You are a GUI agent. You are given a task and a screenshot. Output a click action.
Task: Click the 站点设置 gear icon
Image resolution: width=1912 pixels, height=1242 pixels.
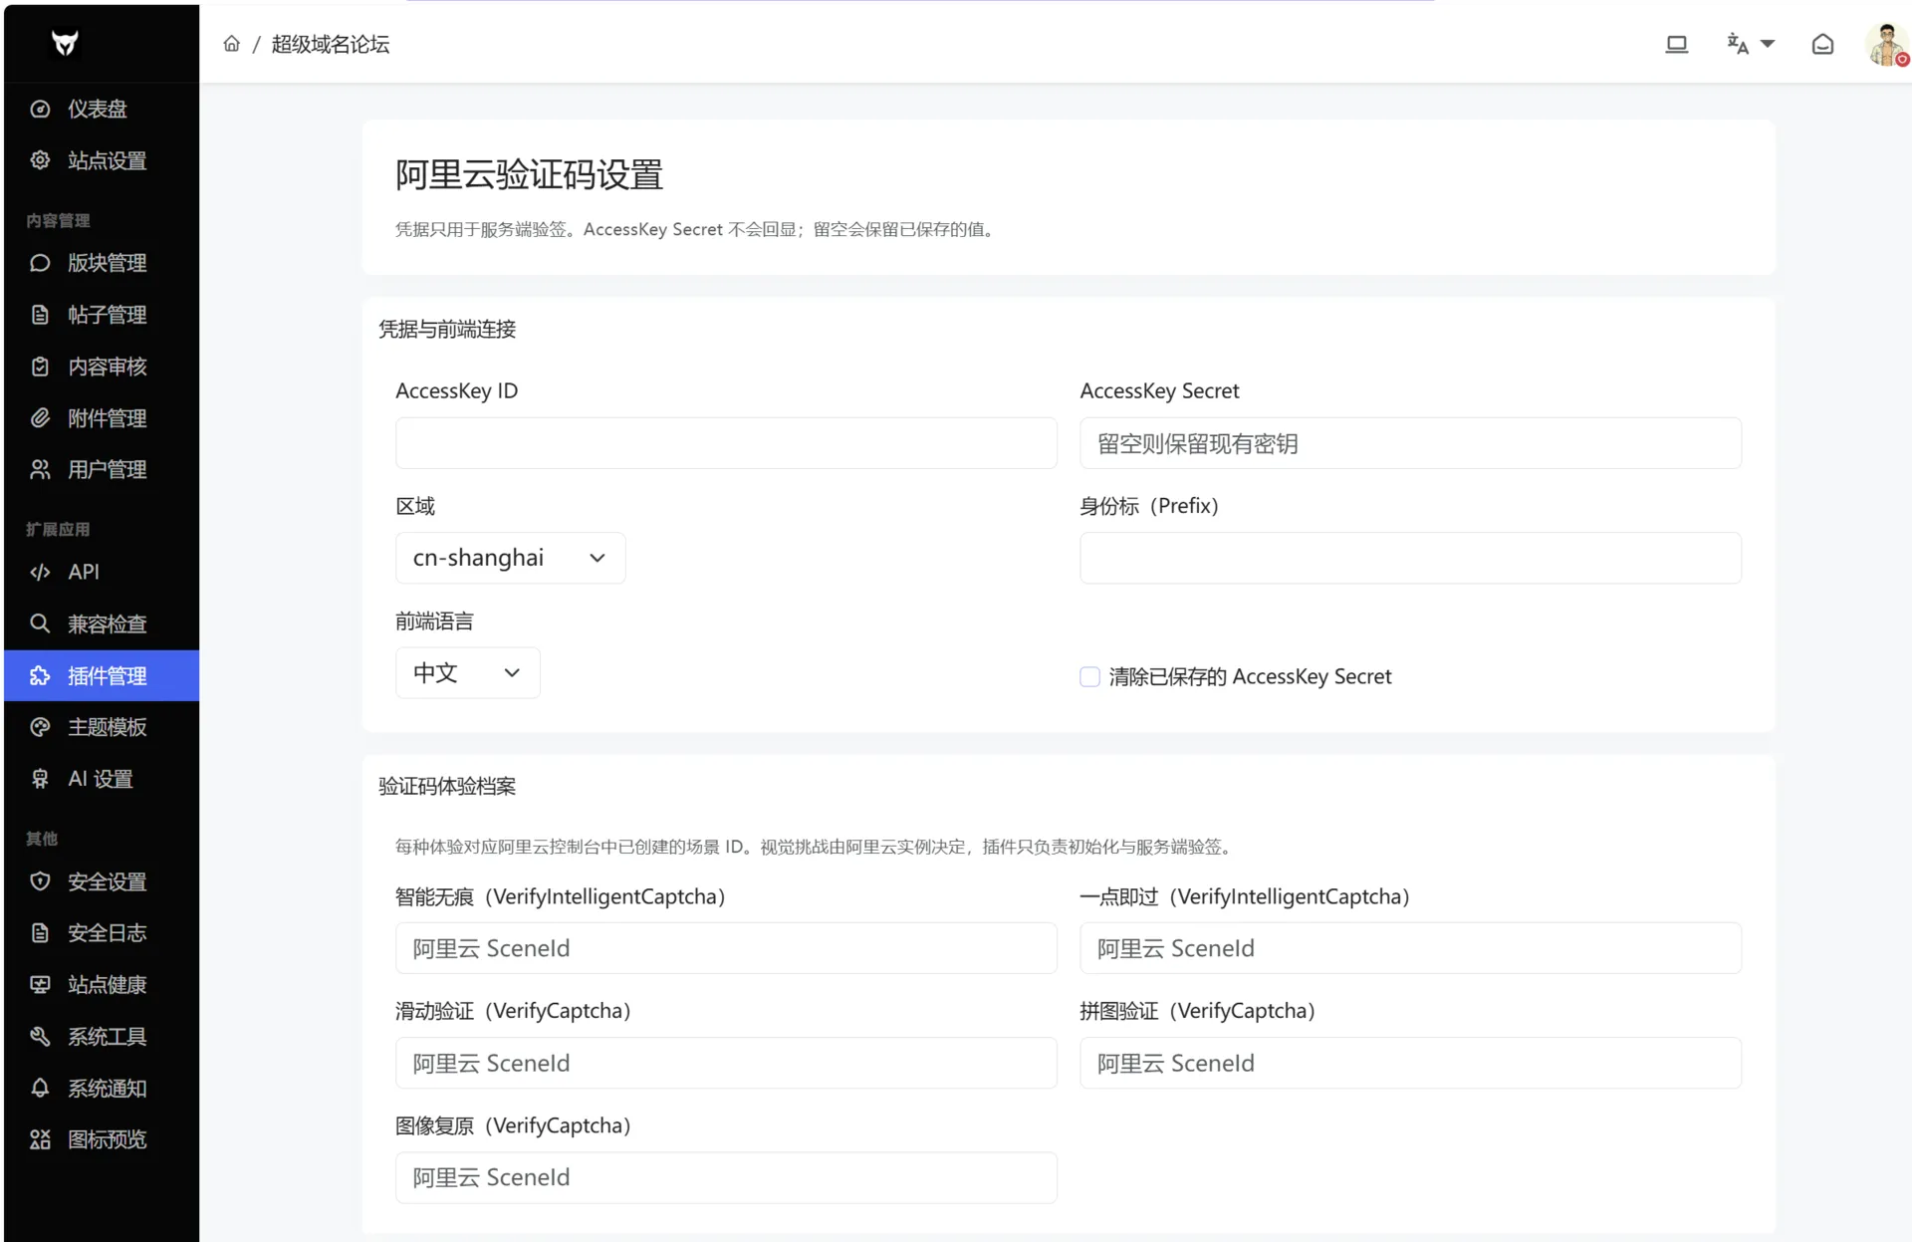click(40, 160)
